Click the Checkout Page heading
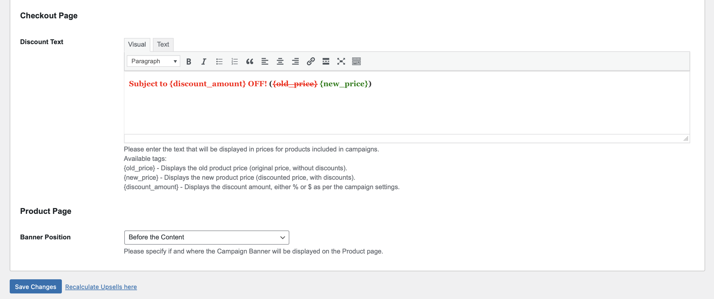714x299 pixels. [x=49, y=16]
